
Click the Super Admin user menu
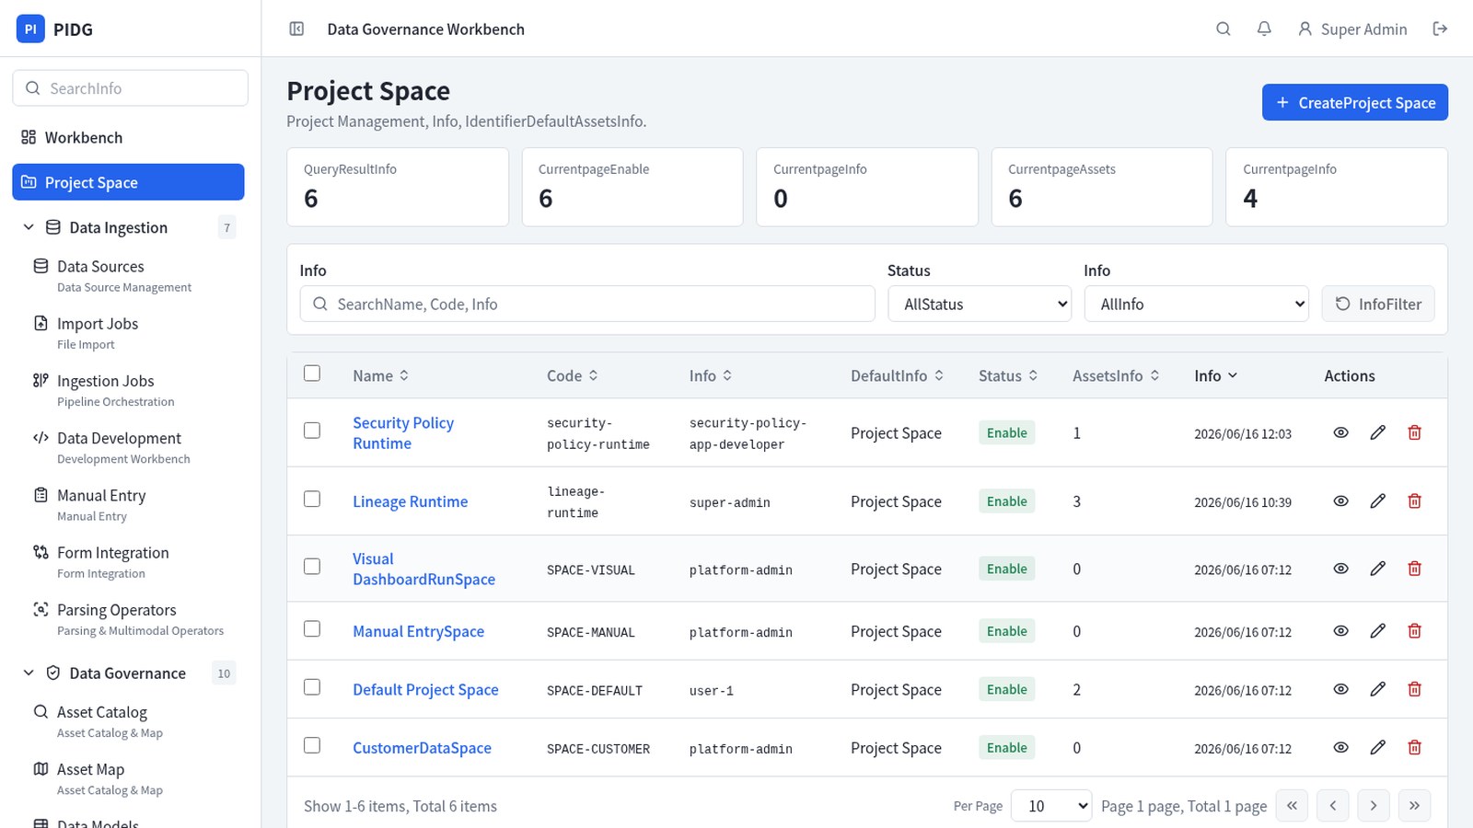(1351, 29)
